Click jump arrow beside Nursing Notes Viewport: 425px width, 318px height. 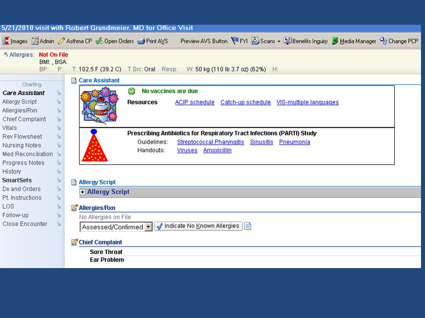(59, 145)
